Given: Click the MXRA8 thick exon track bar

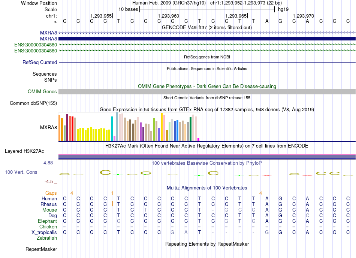Looking at the screenshot, I should (x=207, y=39).
